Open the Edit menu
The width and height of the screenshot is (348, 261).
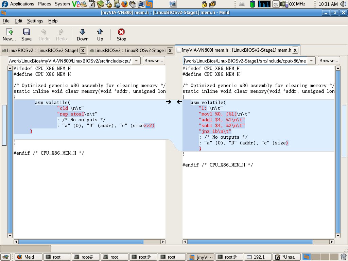[18, 21]
